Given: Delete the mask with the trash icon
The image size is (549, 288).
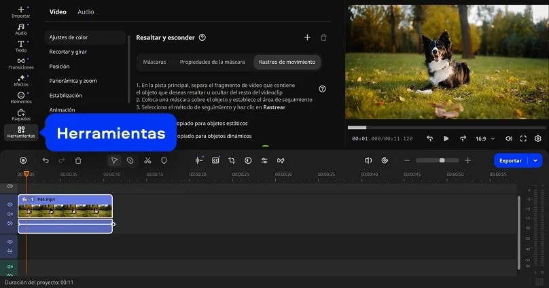Looking at the screenshot, I should pyautogui.click(x=323, y=38).
